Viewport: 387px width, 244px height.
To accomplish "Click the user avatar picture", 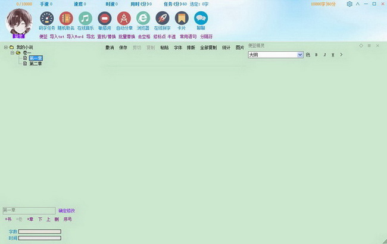I will point(19,21).
